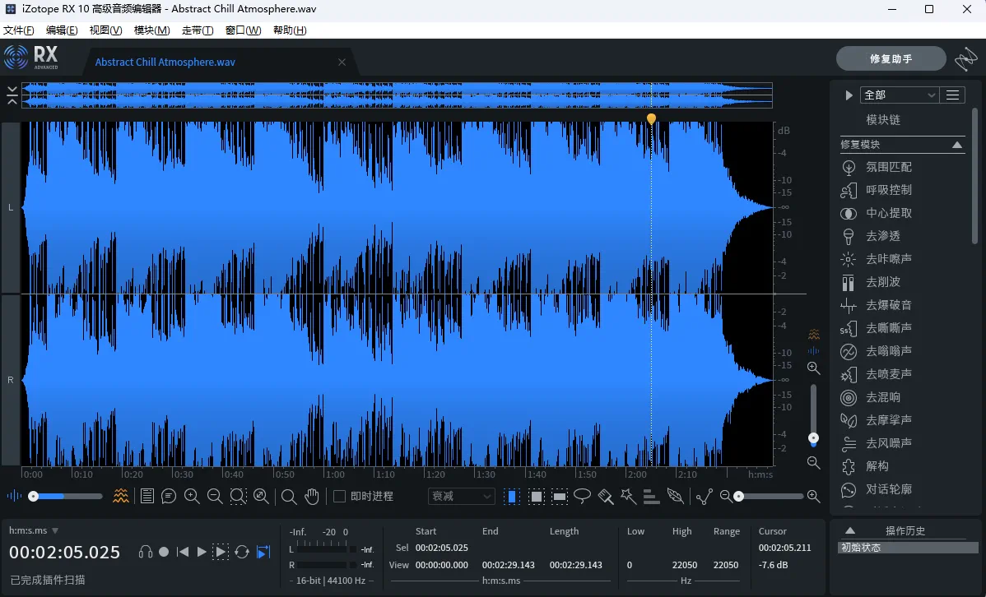Open the 衰减 fade dropdown
The width and height of the screenshot is (986, 597).
461,496
